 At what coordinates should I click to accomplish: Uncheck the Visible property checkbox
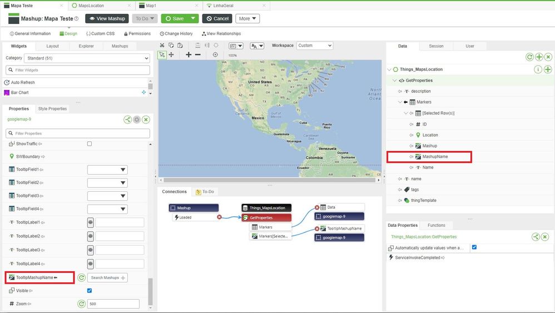[90, 291]
